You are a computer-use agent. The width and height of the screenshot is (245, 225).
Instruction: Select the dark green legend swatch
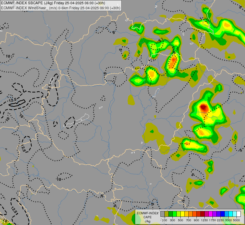tap(170, 214)
